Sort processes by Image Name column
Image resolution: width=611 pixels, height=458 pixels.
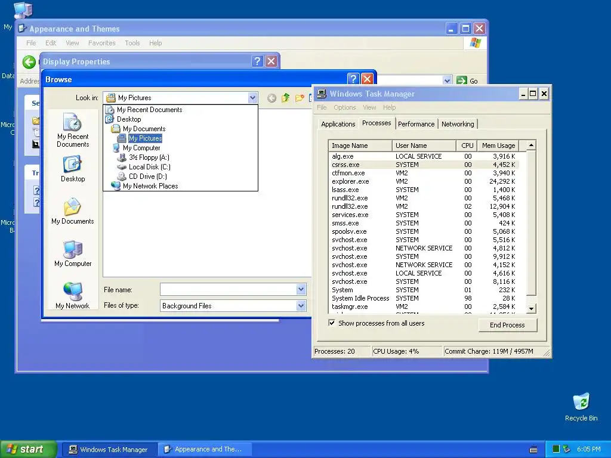pyautogui.click(x=360, y=146)
